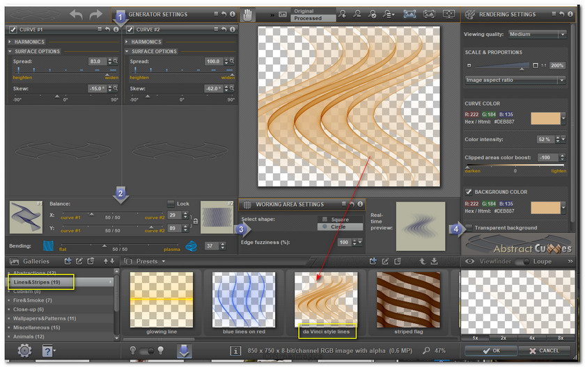
Task: Click the edit gallery icon
Action: click(79, 261)
